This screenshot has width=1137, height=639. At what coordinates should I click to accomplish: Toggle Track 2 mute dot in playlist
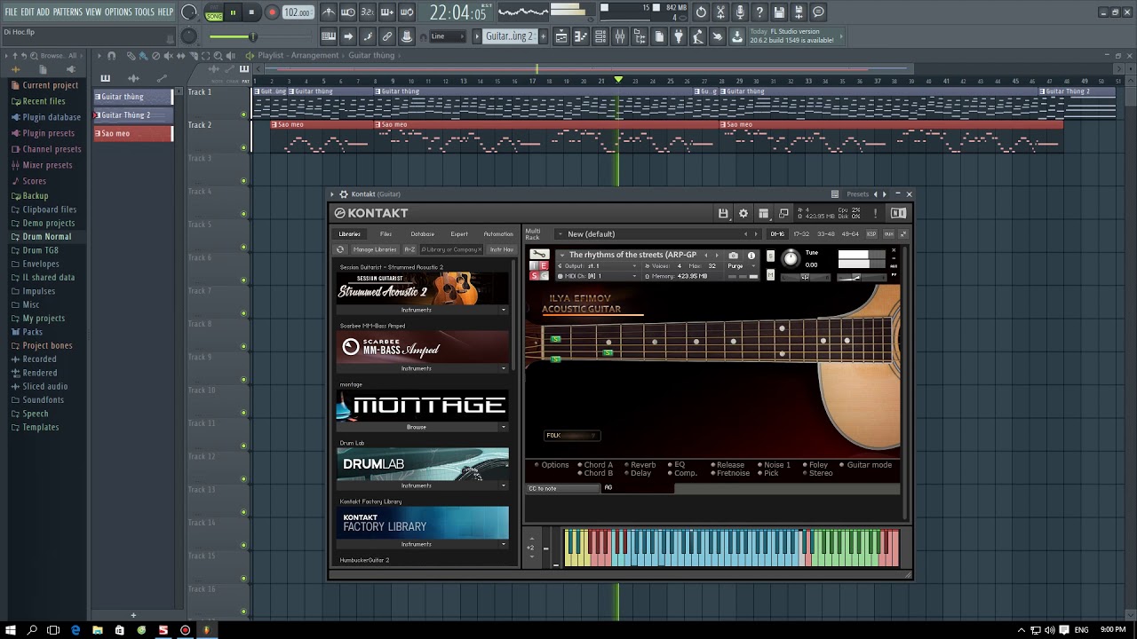[244, 147]
